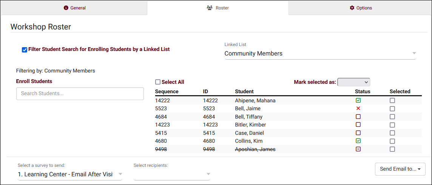Click the Send Email to button
Viewport: 432px width, 185px height.
[x=400, y=169]
